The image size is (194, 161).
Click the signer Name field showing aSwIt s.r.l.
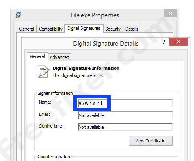click(x=125, y=103)
